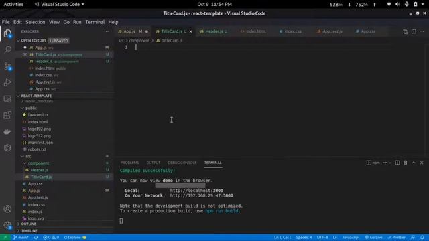Image resolution: width=429 pixels, height=241 pixels.
Task: Click the component breadcrumb in editor
Action: pyautogui.click(x=139, y=41)
